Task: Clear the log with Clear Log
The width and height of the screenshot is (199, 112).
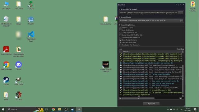Action: tap(180, 49)
